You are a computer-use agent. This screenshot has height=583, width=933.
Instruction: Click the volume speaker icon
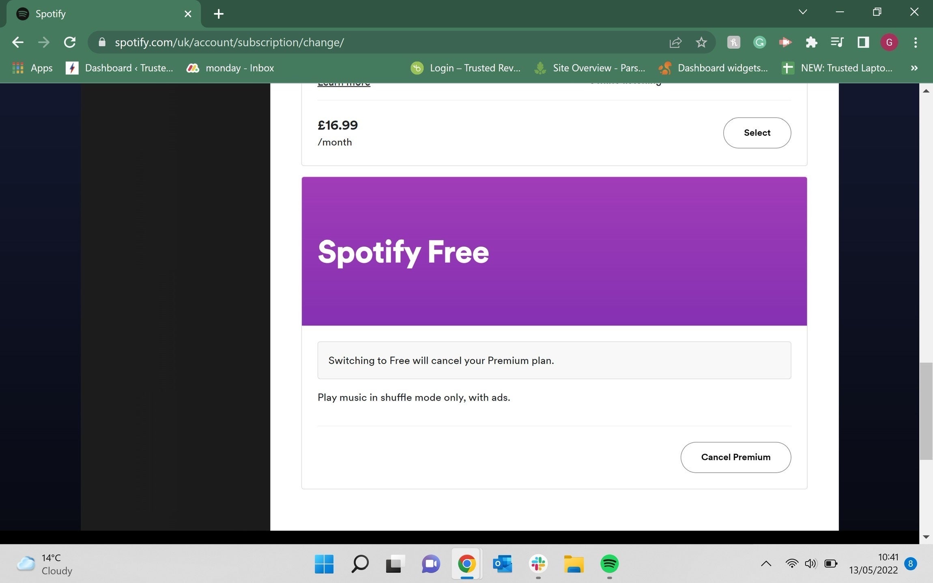click(x=810, y=564)
